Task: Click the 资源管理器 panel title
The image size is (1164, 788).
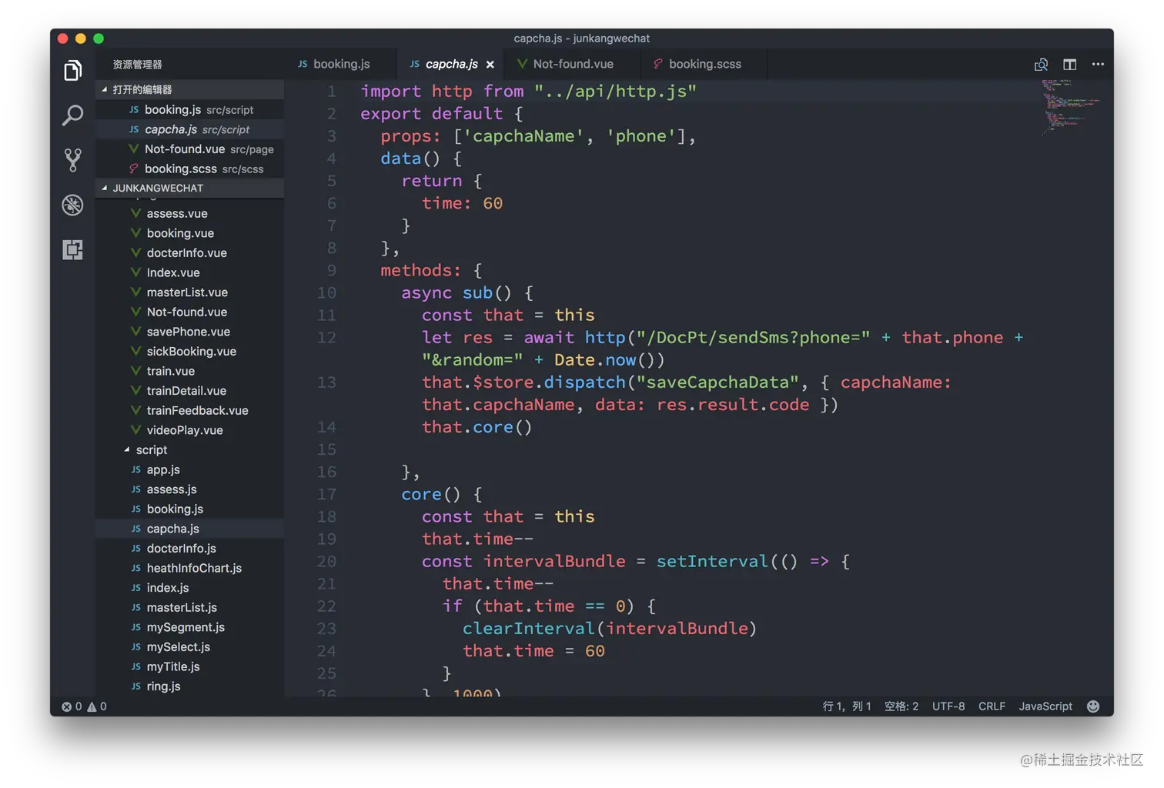Action: [x=137, y=65]
